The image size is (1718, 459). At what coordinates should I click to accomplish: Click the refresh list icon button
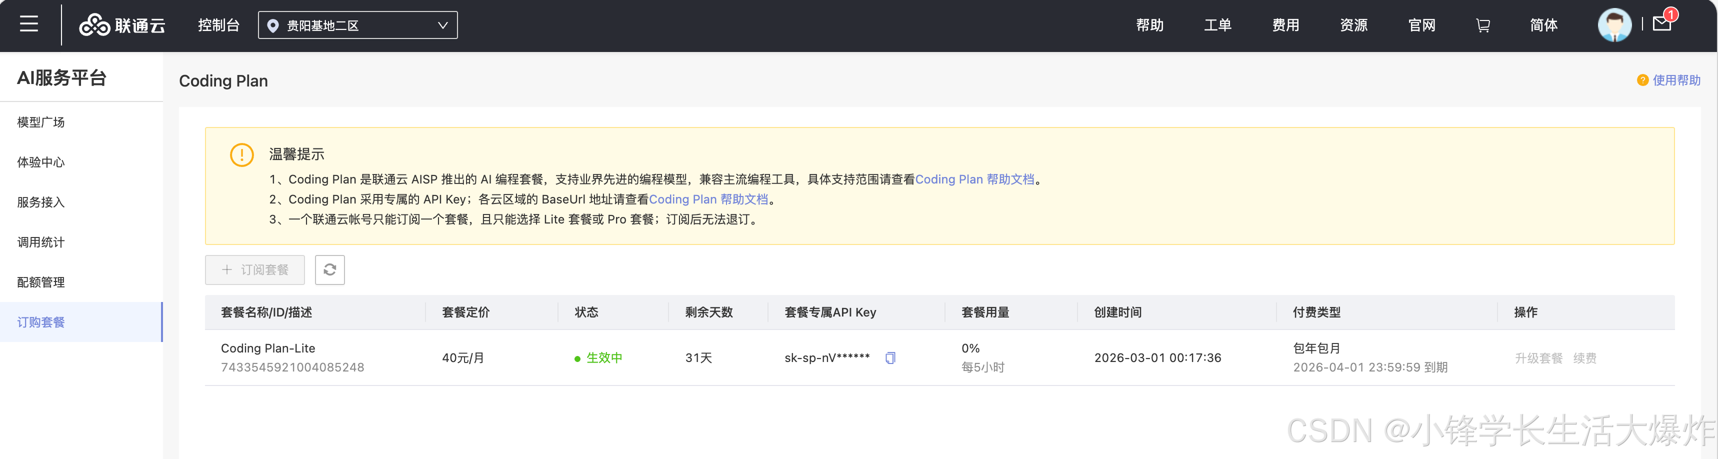[x=329, y=270]
